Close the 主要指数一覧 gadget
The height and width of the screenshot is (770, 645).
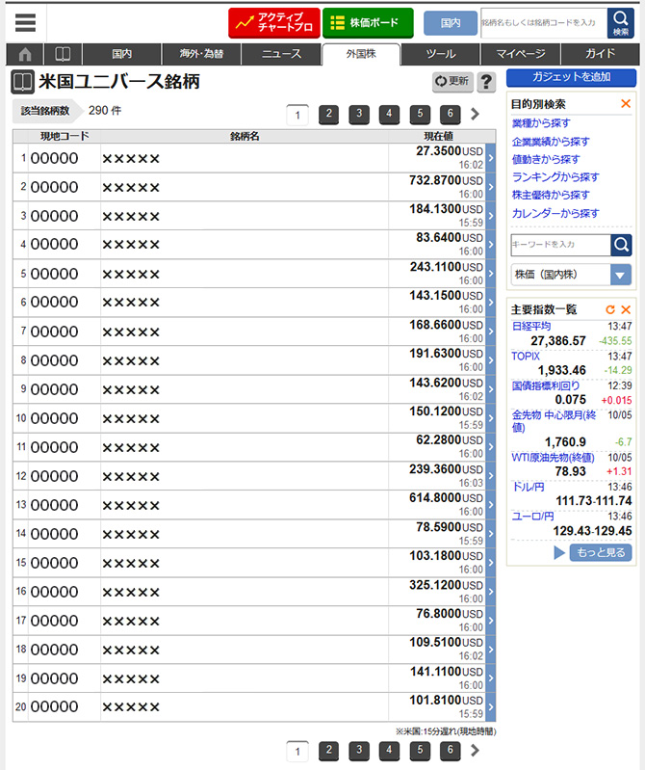coord(626,309)
